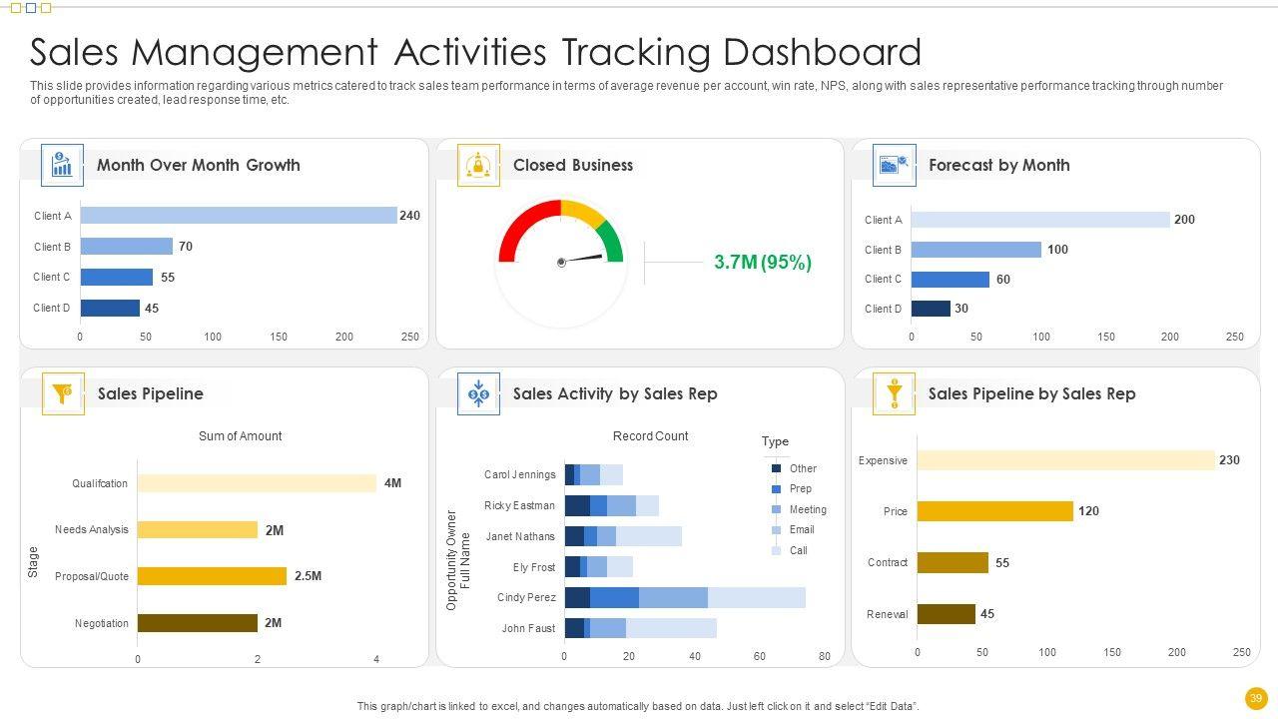Click the Closed Business icon
The image size is (1278, 719).
pos(478,165)
